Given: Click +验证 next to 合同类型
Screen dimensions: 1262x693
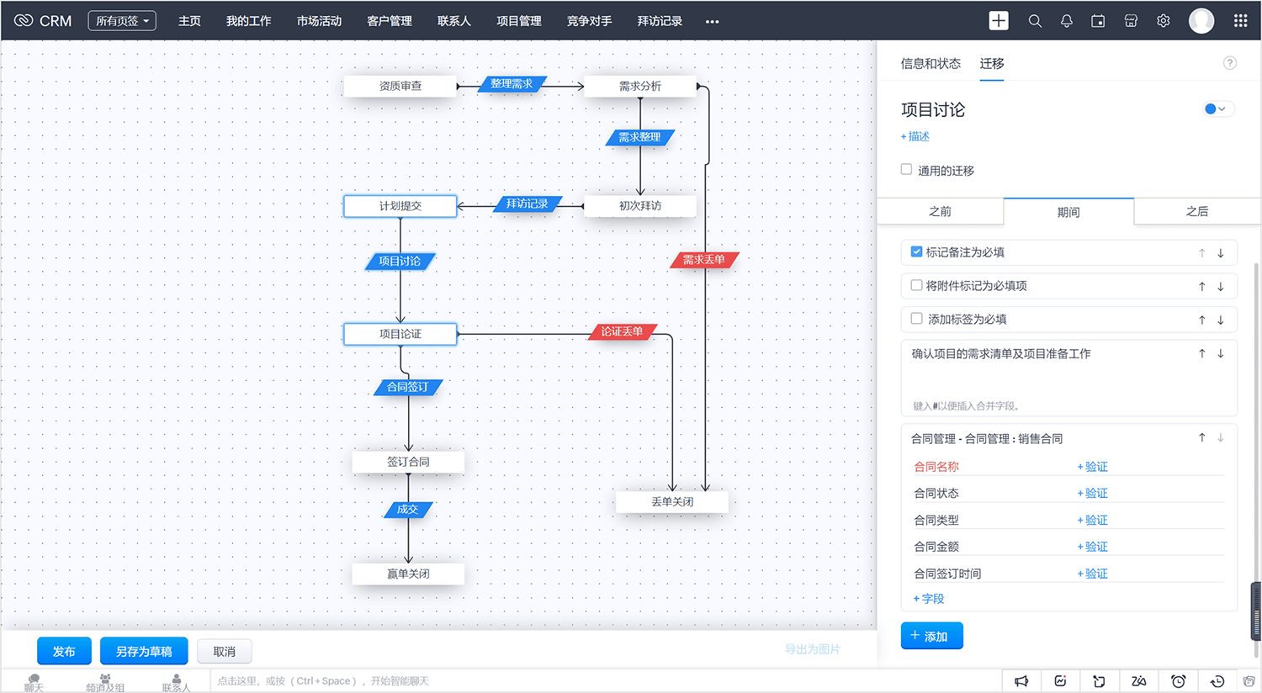Looking at the screenshot, I should [x=1093, y=520].
